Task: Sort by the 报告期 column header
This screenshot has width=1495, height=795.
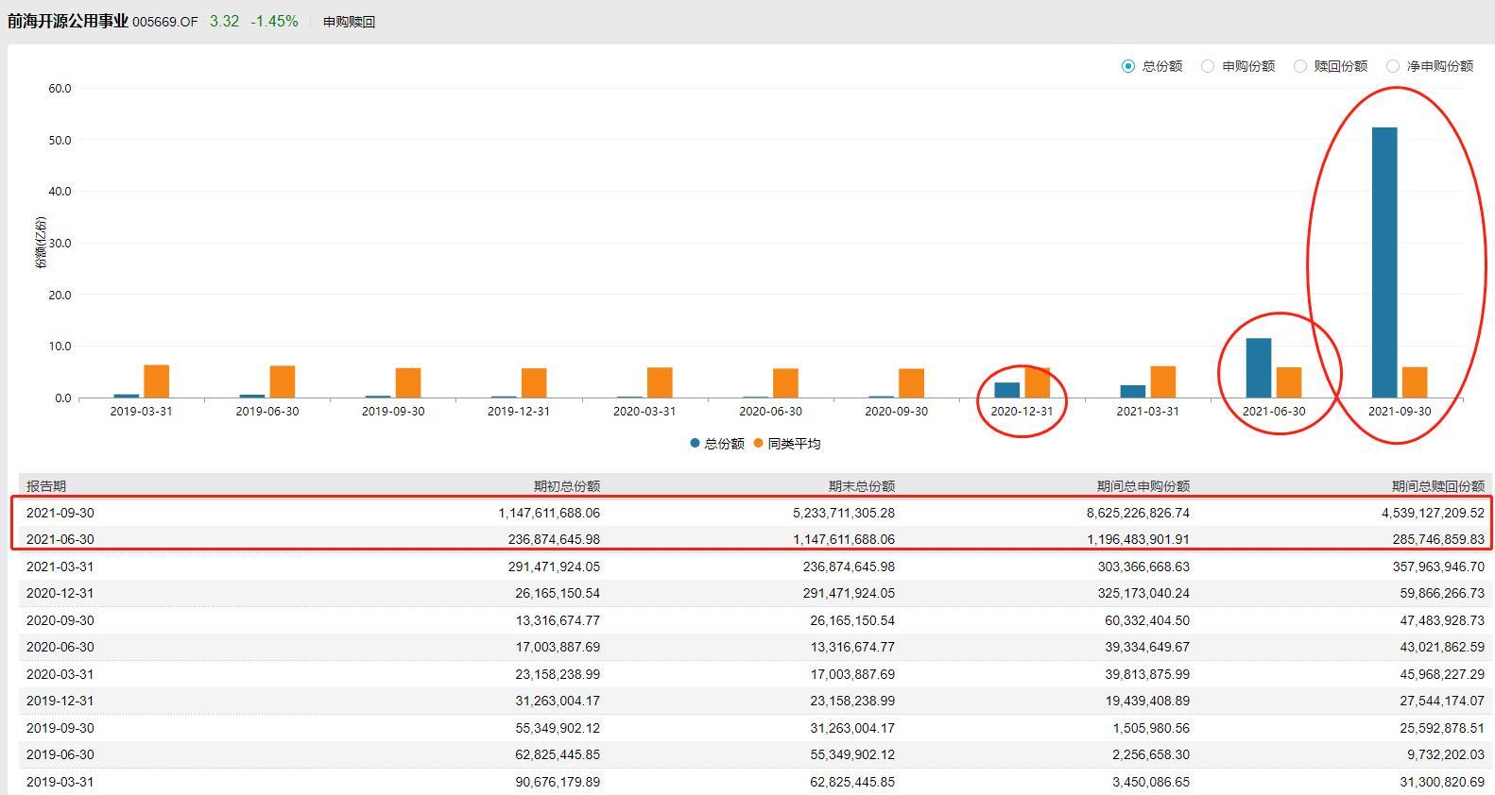Action: click(x=46, y=486)
